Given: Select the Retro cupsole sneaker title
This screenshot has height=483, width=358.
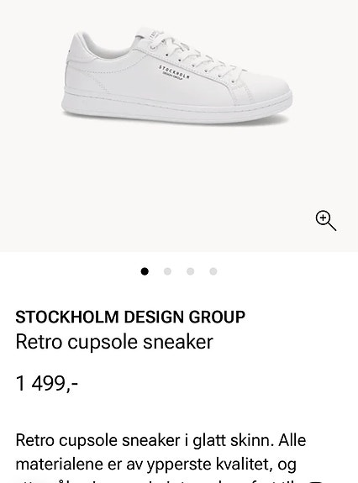Looking at the screenshot, I should pyautogui.click(x=114, y=342).
